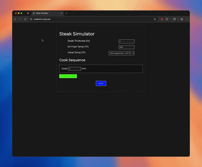Viewport: 202px width, 167px height.
Task: Click the address bar URL steaksim.luisg.net
Action: click(x=42, y=19)
